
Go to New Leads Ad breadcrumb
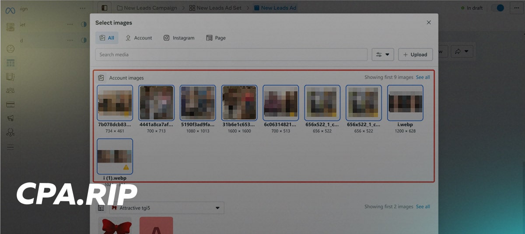tap(275, 8)
